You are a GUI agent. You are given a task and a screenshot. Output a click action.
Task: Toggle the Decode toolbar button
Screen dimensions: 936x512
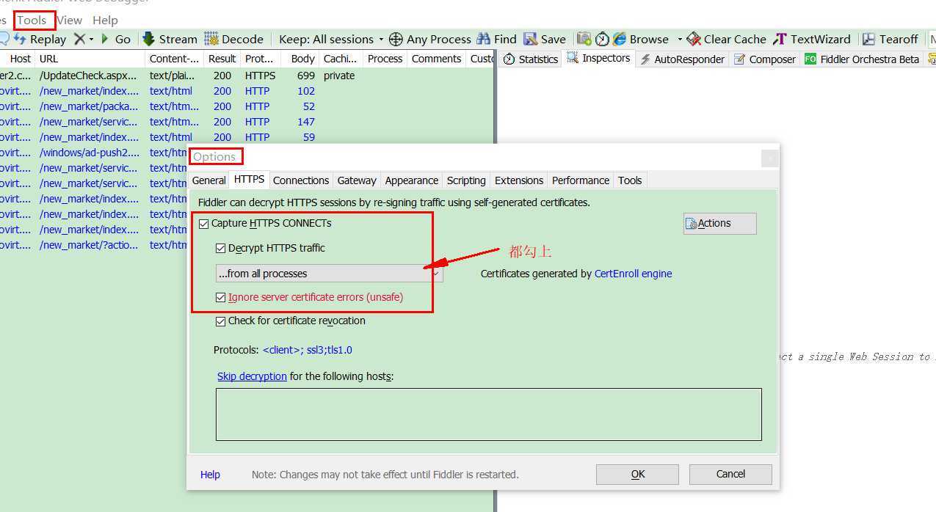click(x=233, y=39)
